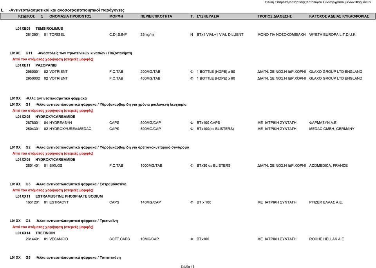Click the ΟΝΟΜΑΣΙΑ ΠΡΟΙΟΝΤΟΣ column header

(70, 16)
